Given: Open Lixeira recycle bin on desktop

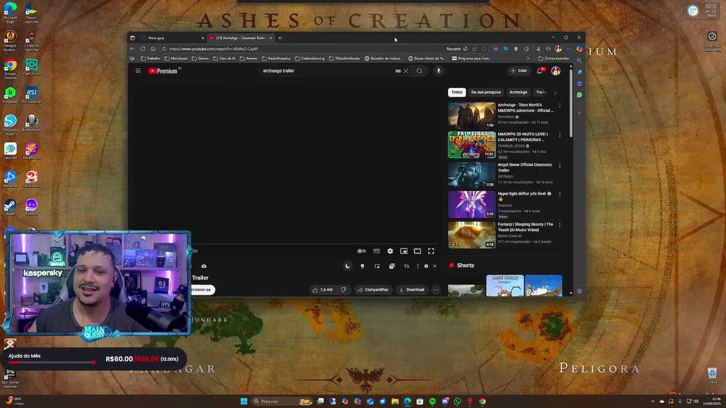Looking at the screenshot, I should [712, 376].
